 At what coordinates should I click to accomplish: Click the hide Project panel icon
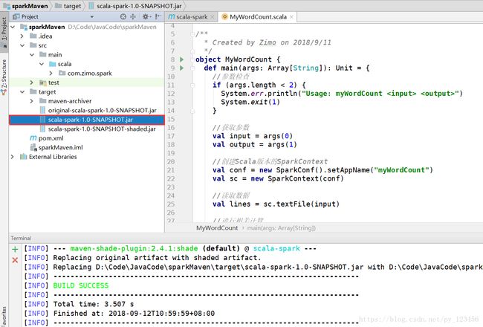(x=158, y=16)
